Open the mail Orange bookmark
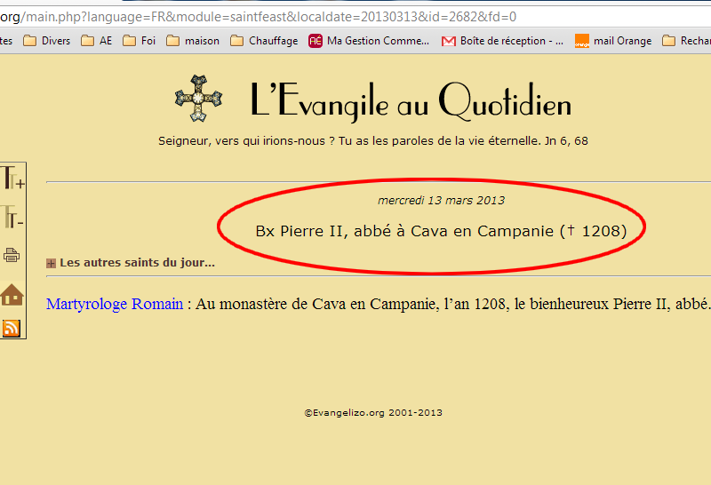This screenshot has width=711, height=485. pyautogui.click(x=613, y=41)
